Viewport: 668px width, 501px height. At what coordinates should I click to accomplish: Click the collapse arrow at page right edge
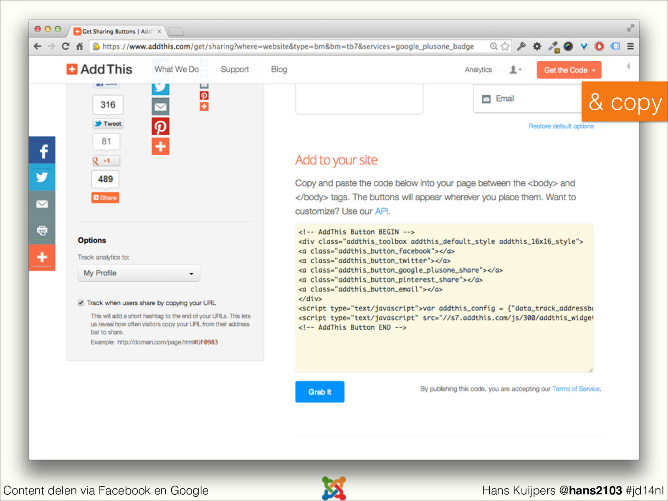pos(628,66)
